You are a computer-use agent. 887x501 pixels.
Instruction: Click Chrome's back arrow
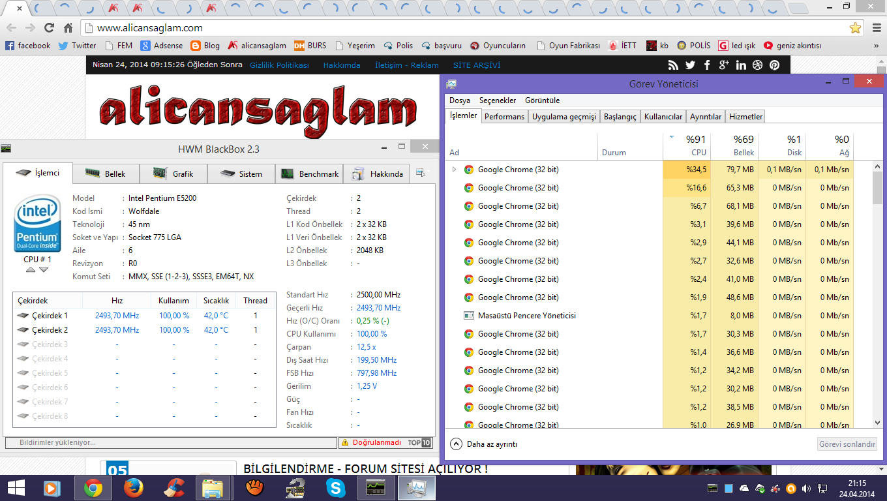point(12,28)
